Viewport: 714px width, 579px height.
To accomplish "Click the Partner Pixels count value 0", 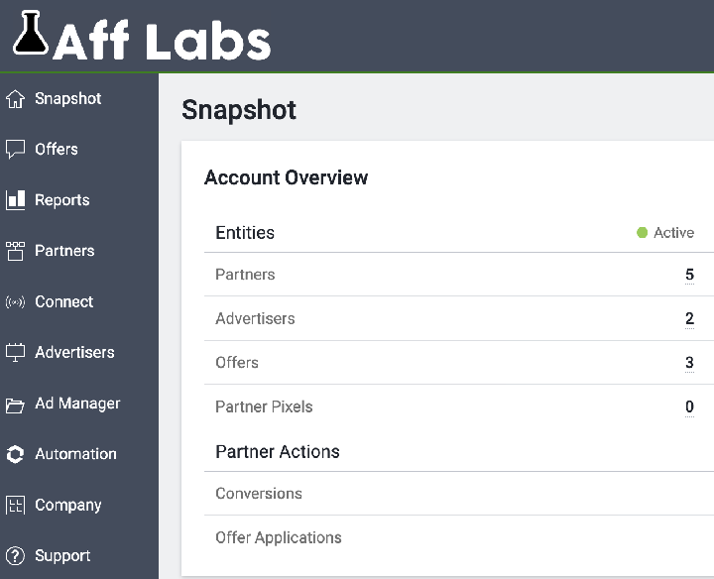I will 689,406.
